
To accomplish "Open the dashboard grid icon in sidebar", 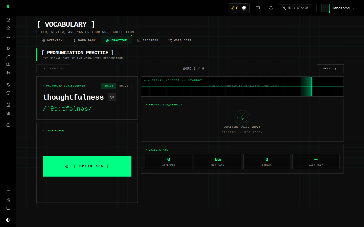I will (x=8, y=20).
